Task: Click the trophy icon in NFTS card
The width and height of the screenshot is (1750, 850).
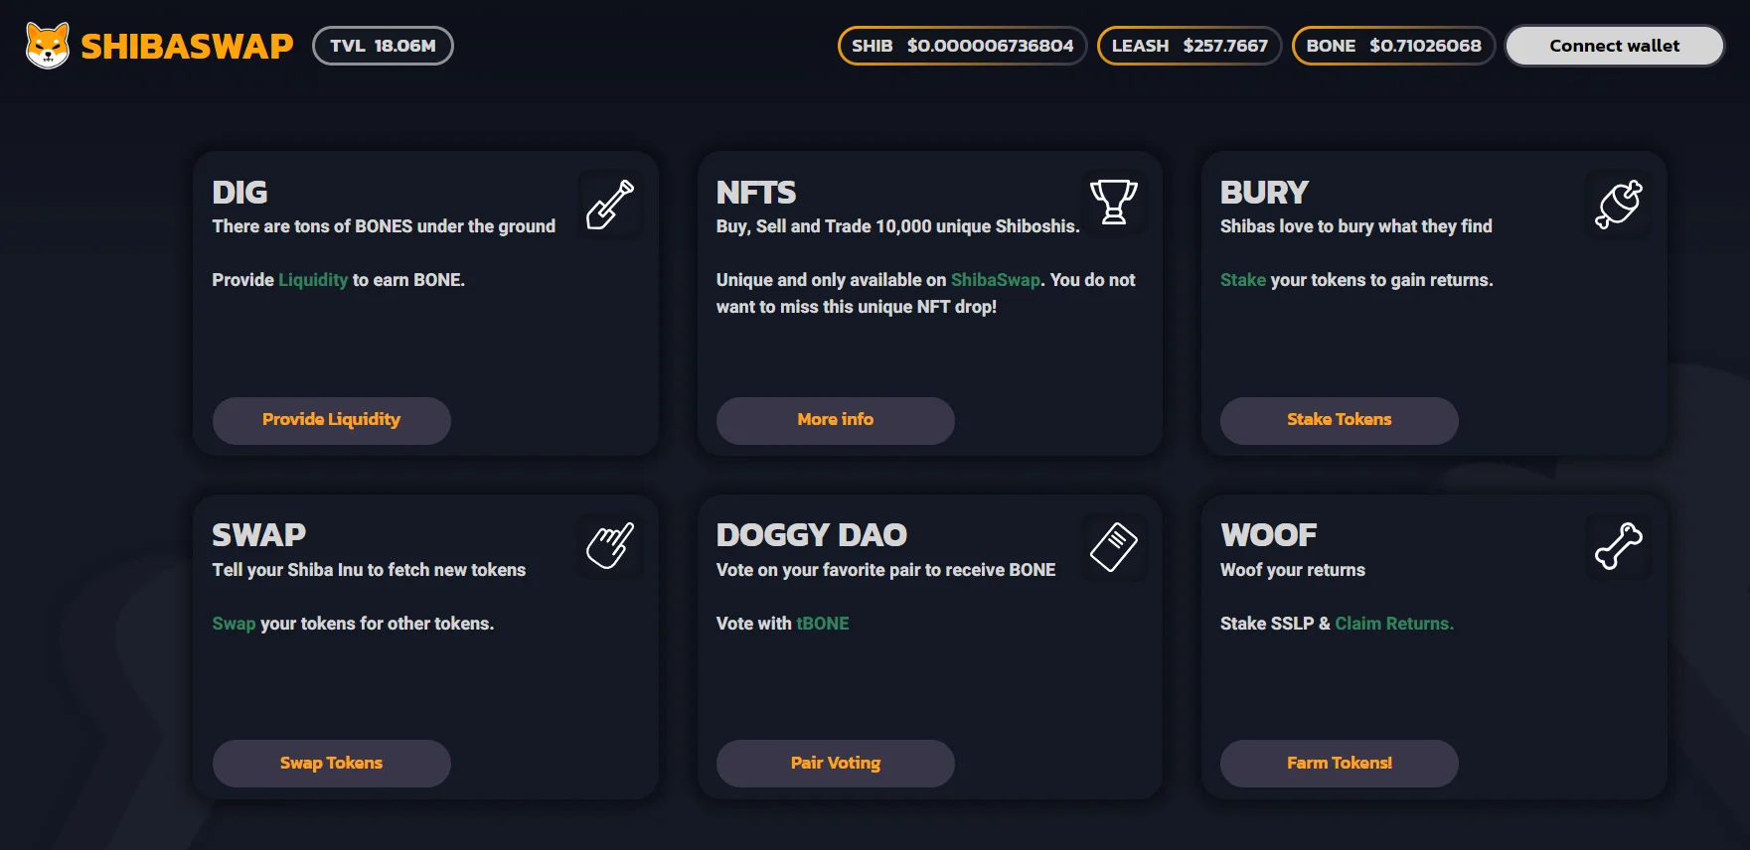Action: pyautogui.click(x=1114, y=203)
